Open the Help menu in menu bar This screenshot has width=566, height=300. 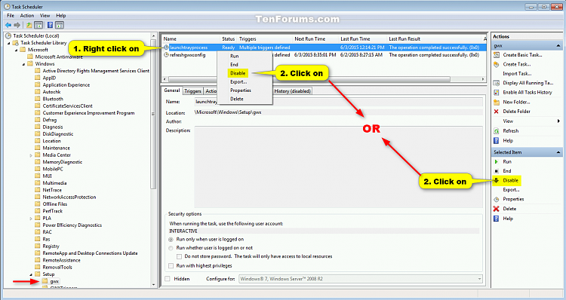click(61, 16)
